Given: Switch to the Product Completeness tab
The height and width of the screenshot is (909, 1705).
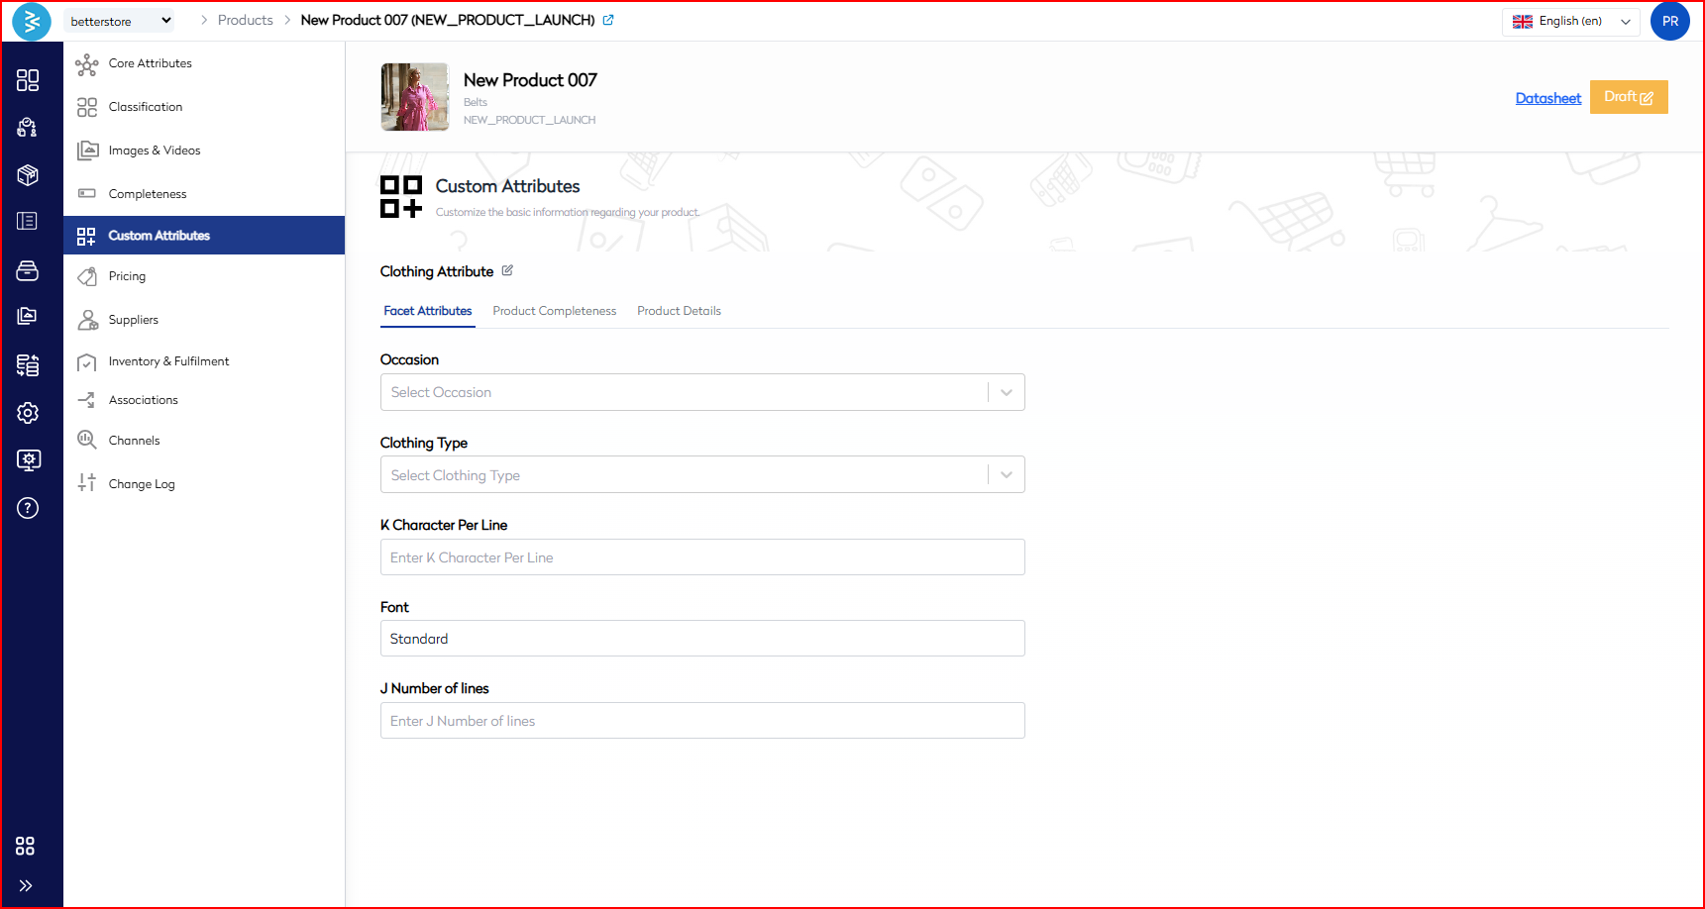Looking at the screenshot, I should [x=554, y=311].
